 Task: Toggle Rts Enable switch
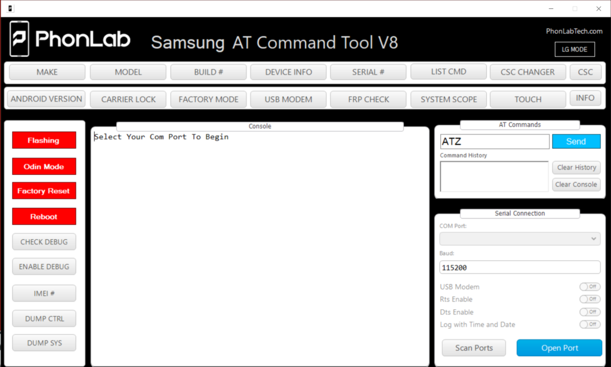coord(590,299)
